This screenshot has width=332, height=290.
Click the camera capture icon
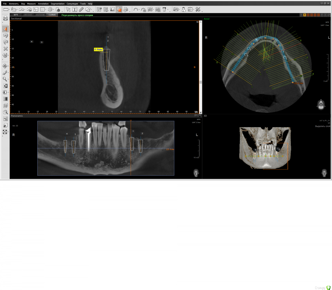point(175,9)
